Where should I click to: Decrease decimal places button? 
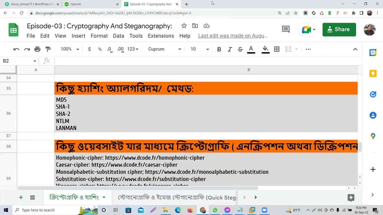(110, 49)
